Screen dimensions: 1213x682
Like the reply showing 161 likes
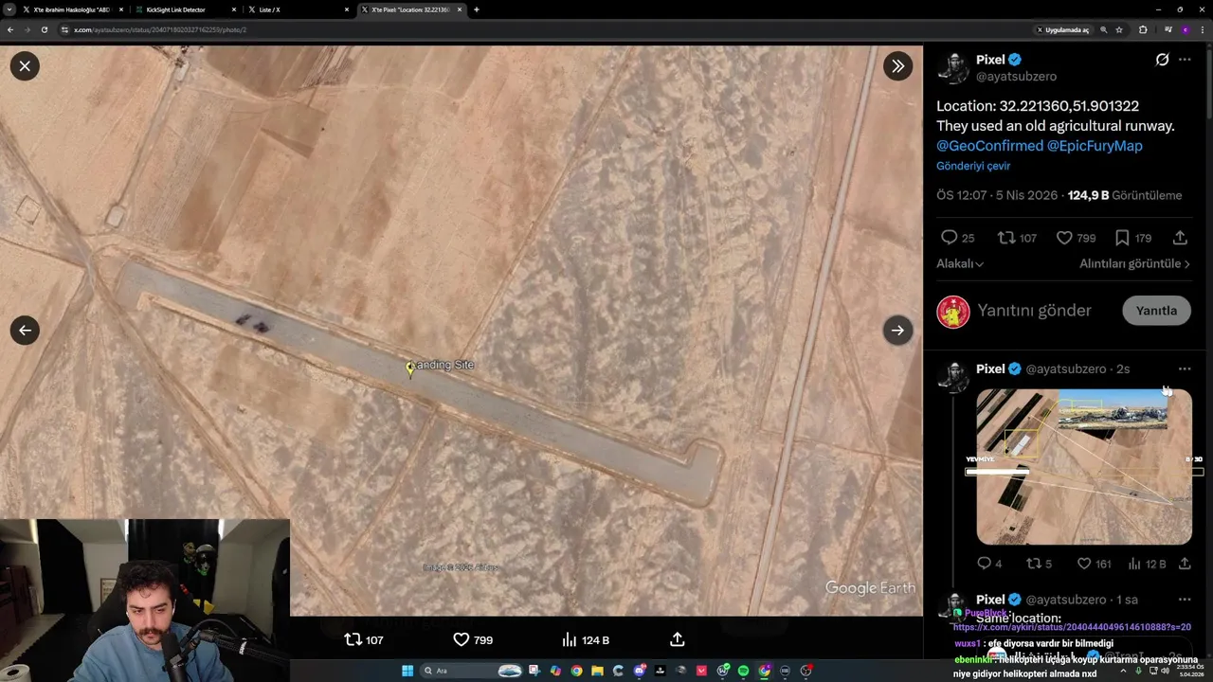1084,564
